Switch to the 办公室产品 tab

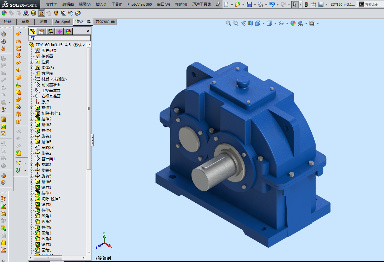(105, 22)
